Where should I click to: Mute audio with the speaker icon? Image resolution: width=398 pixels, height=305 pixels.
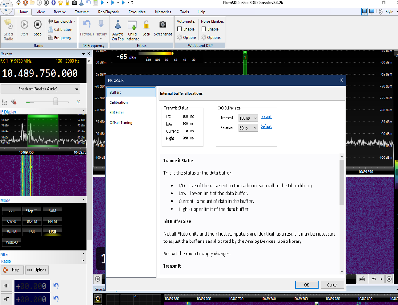(x=14, y=102)
